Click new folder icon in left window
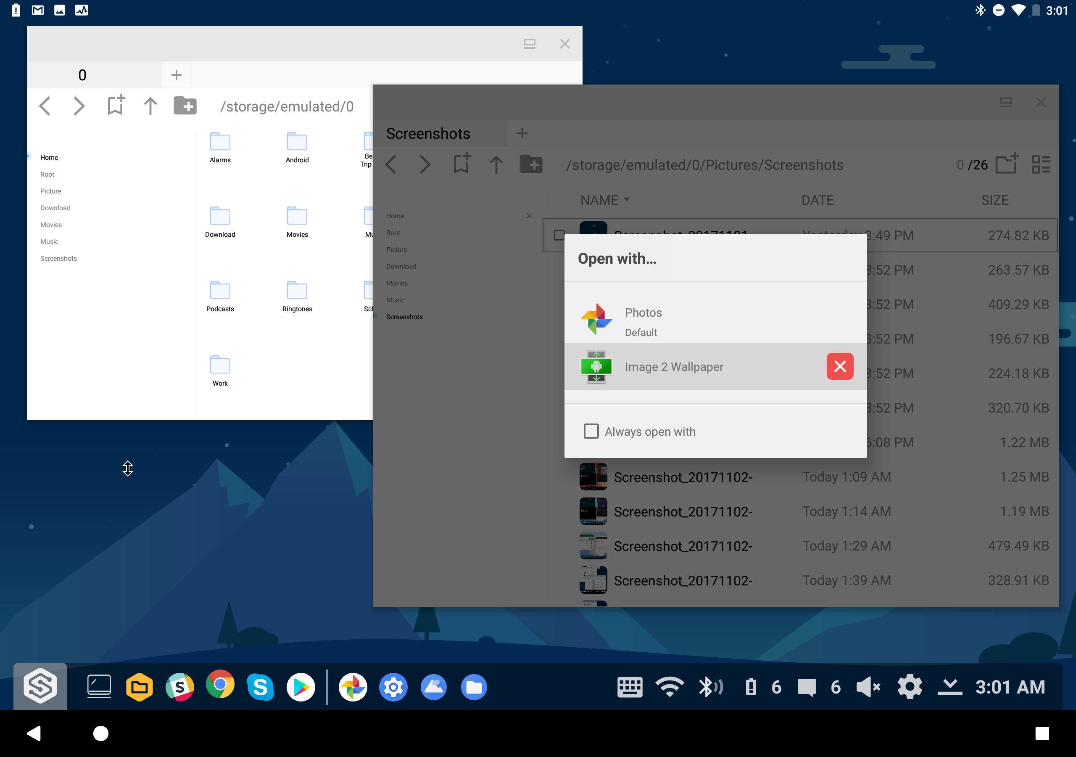The height and width of the screenshot is (757, 1076). (x=185, y=106)
